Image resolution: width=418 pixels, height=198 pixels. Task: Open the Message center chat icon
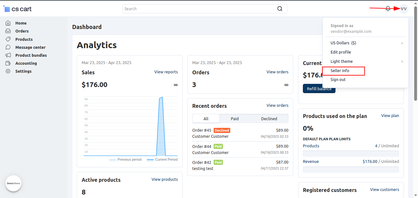[x=8, y=47]
